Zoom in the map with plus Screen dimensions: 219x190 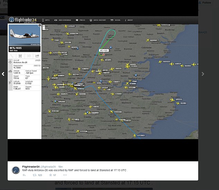pyautogui.click(x=44, y=26)
